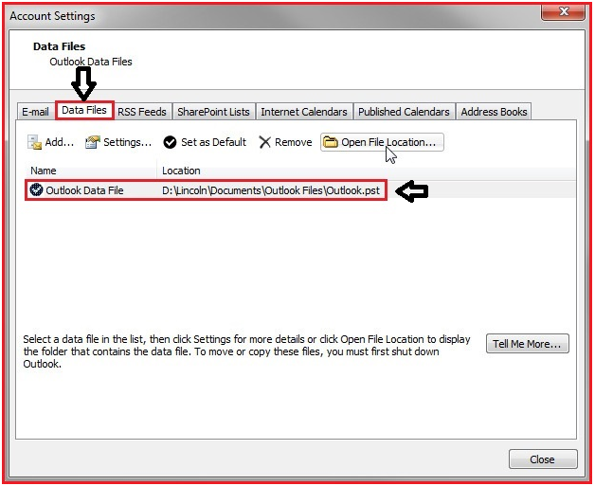Click the Close button at bottom
595x486 pixels.
[543, 459]
